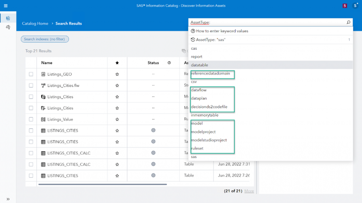Select checkbox for Listings_GEO
Screen dimensions: 362x203
(31, 74)
